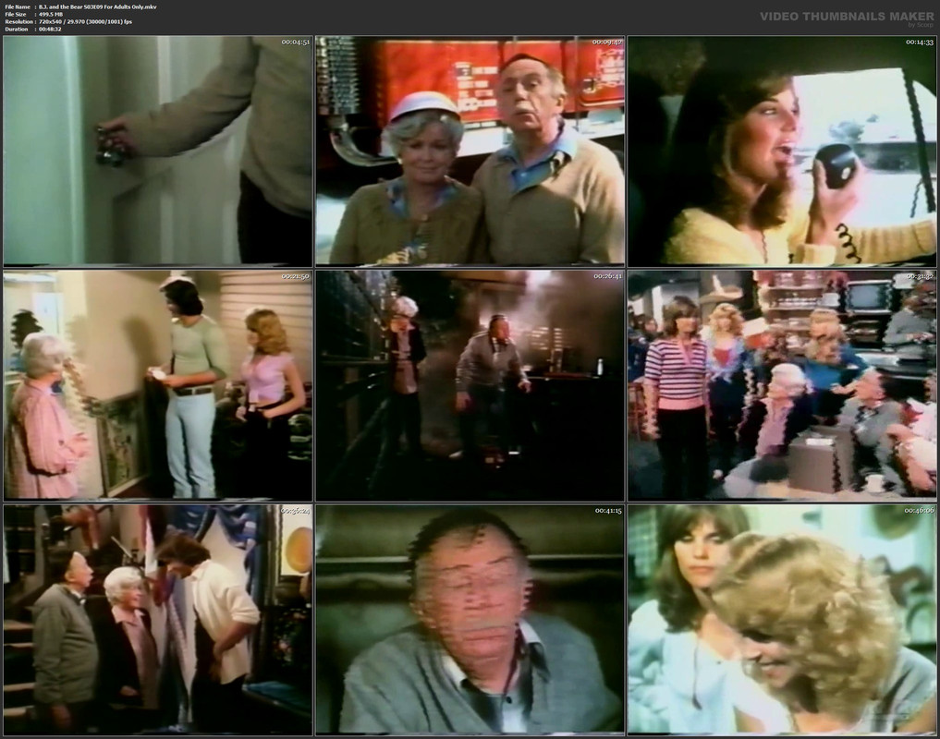The height and width of the screenshot is (739, 940).
Task: Click the Duration label
Action: click(x=17, y=29)
